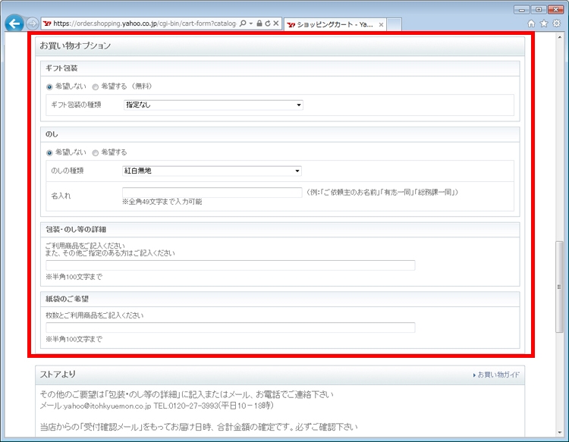The image size is (569, 442).
Task: Click the browser forward arrow button
Action: click(33, 24)
